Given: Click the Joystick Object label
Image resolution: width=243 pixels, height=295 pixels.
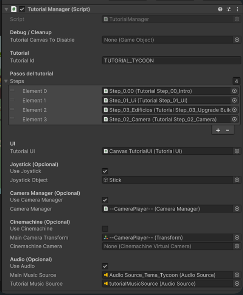Looking at the screenshot, I should coord(29,180).
